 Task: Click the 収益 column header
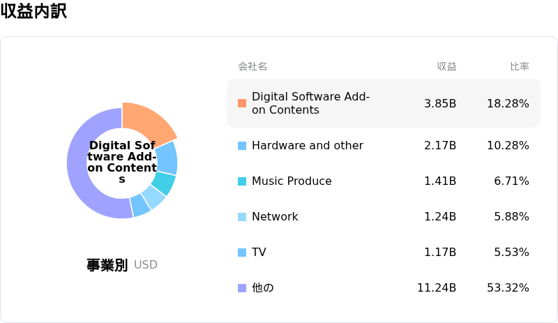coord(446,66)
